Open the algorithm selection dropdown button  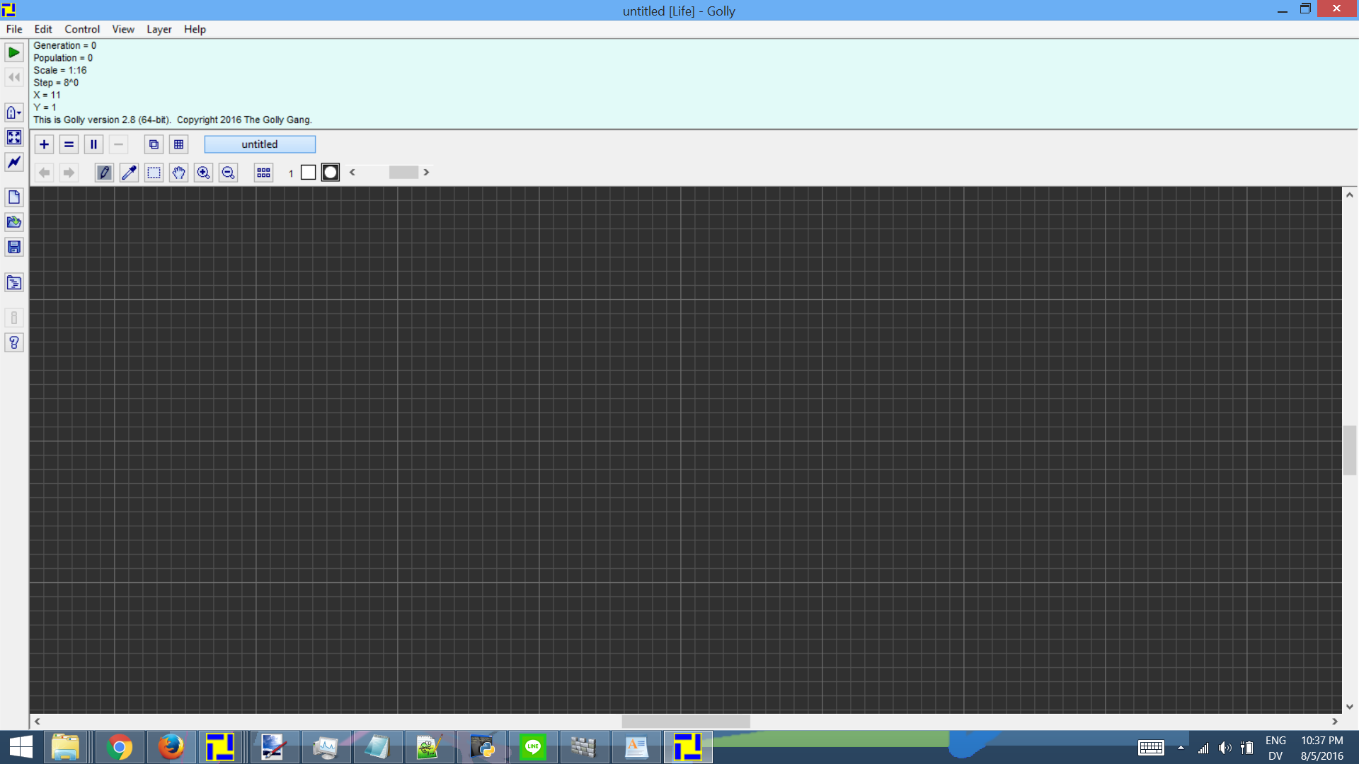14,112
